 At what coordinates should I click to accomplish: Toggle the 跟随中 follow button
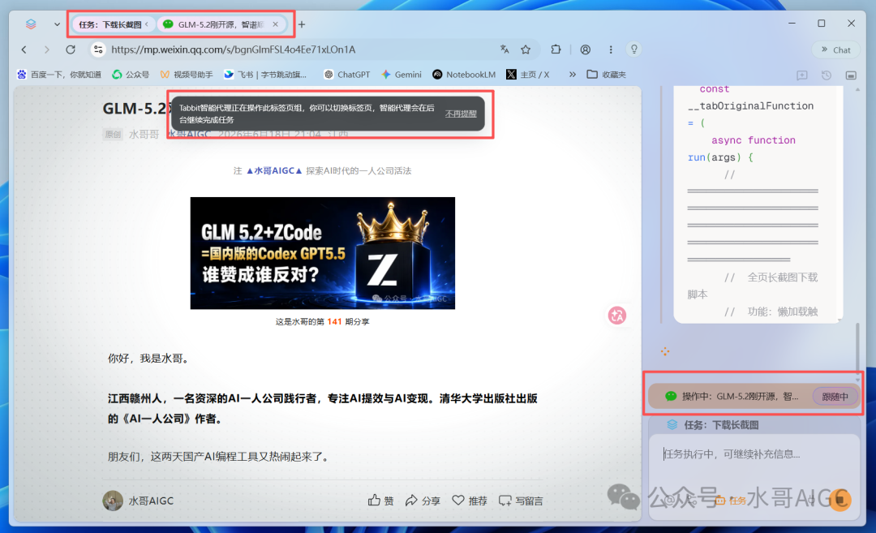coord(835,397)
